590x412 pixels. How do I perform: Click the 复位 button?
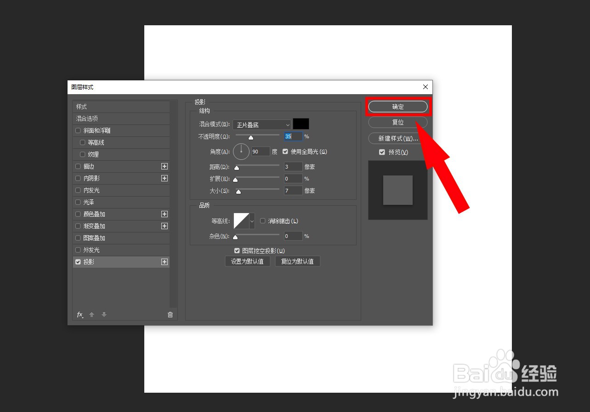tap(398, 123)
